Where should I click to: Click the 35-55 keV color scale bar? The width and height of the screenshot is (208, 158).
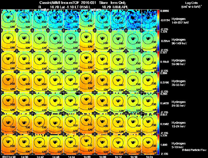tap(158, 82)
